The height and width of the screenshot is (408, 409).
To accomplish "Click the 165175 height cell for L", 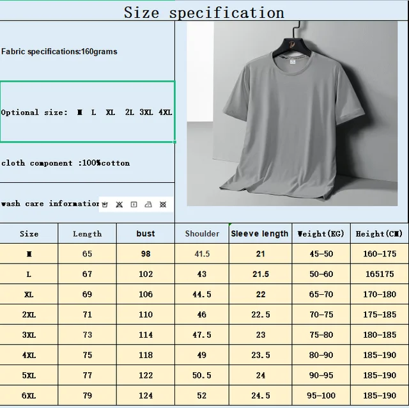I will pyautogui.click(x=380, y=274).
